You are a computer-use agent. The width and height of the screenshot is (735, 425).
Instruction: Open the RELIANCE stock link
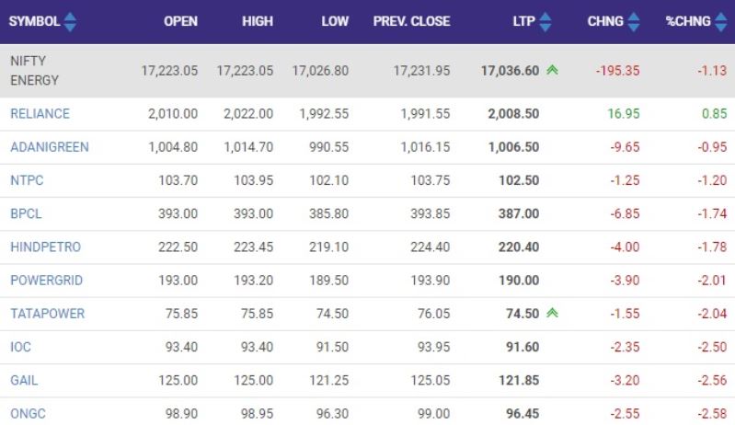click(40, 114)
